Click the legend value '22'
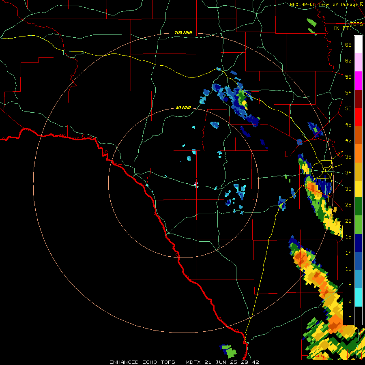Screen dimensions: 365x365 point(348,221)
